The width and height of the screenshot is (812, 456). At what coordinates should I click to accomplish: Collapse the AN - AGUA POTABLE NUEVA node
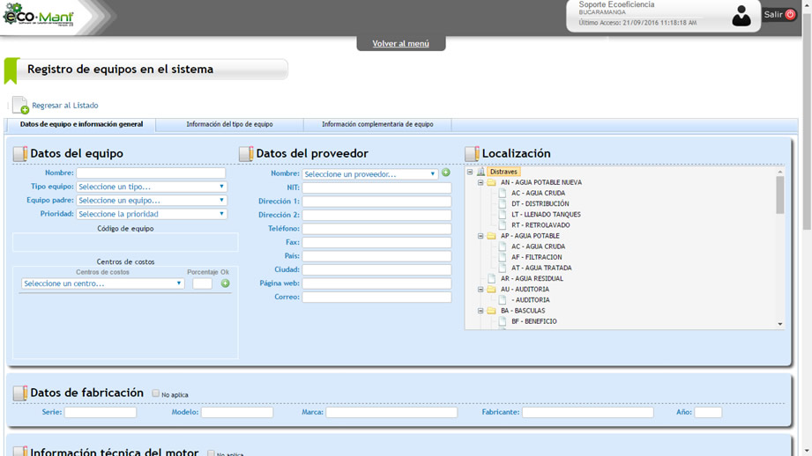coord(480,182)
